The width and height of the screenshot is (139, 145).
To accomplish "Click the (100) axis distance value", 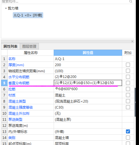I will 88,71.
